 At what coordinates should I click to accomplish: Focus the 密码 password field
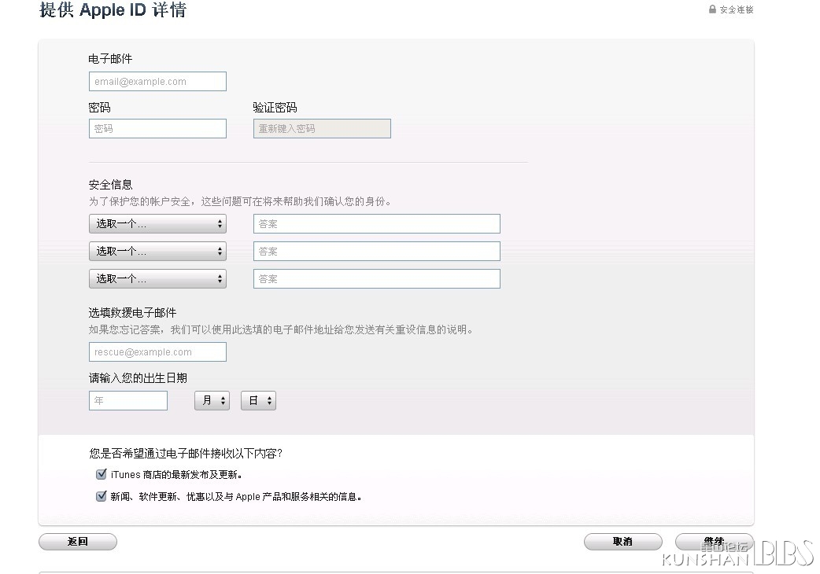click(158, 128)
